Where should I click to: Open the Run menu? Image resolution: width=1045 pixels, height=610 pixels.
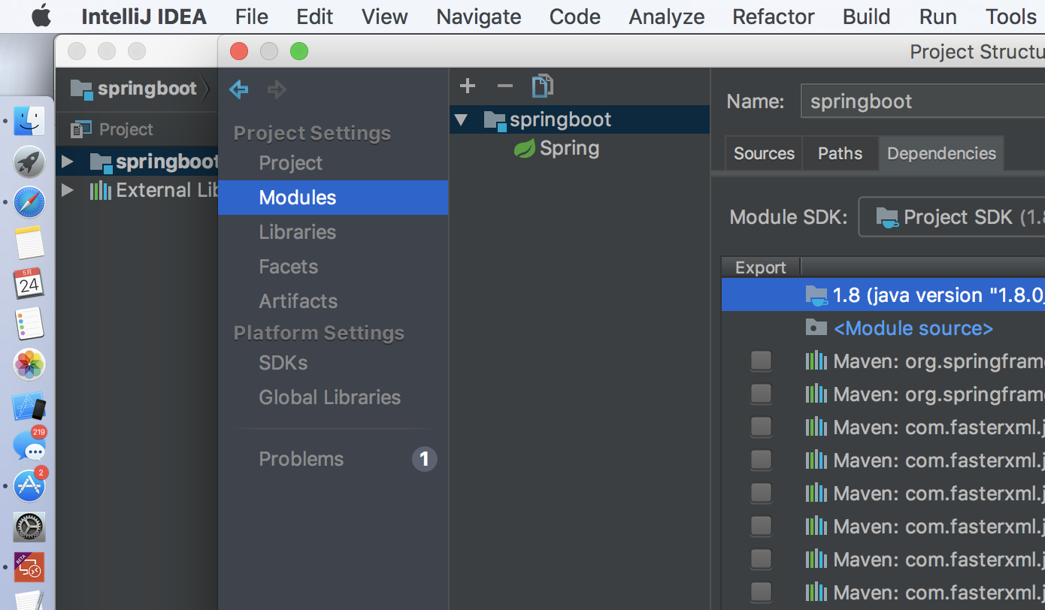937,17
